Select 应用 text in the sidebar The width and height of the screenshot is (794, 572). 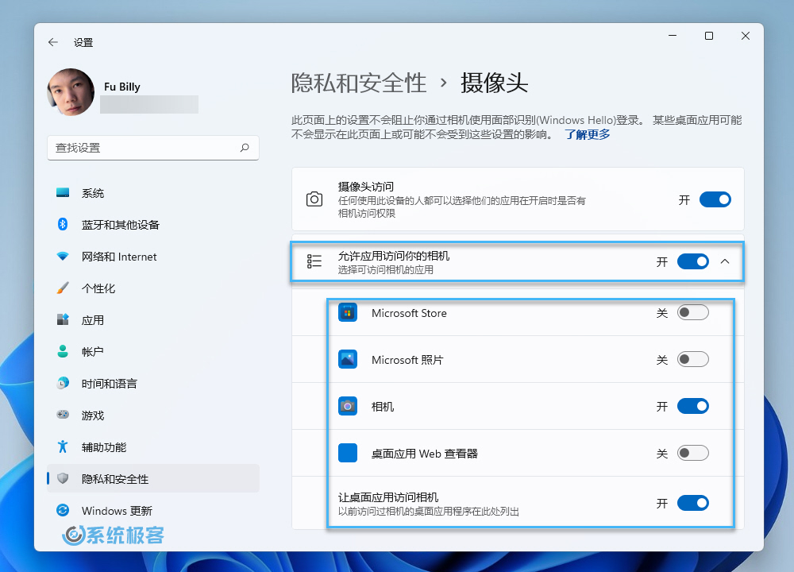[x=93, y=320]
